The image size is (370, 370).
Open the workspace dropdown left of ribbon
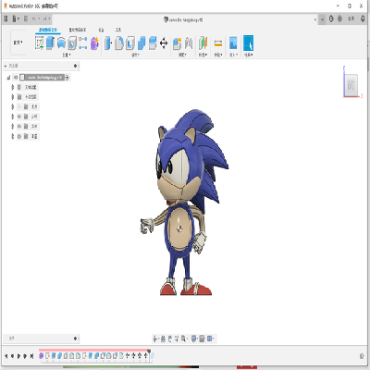pos(18,43)
